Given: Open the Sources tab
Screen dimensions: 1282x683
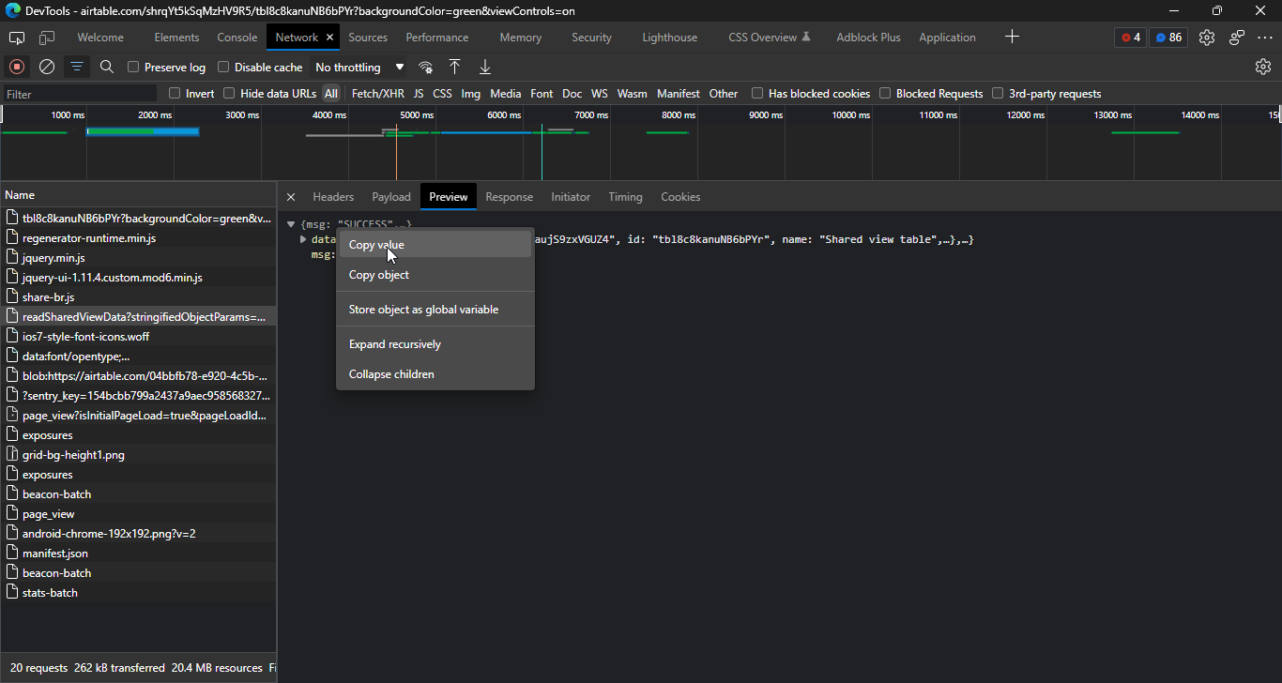Looking at the screenshot, I should coord(368,38).
